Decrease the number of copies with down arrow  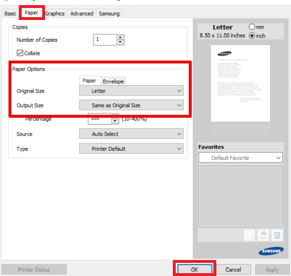point(120,42)
